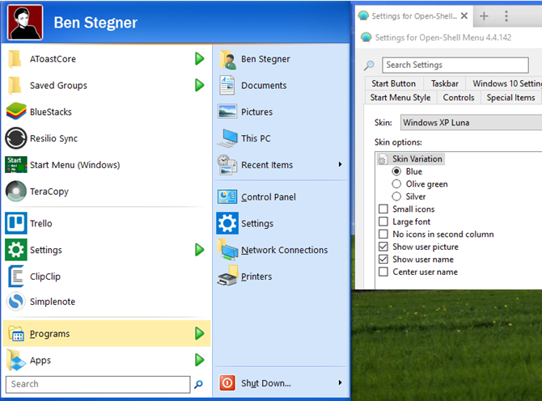Expand the Saved Groups submenu arrow

(x=200, y=85)
